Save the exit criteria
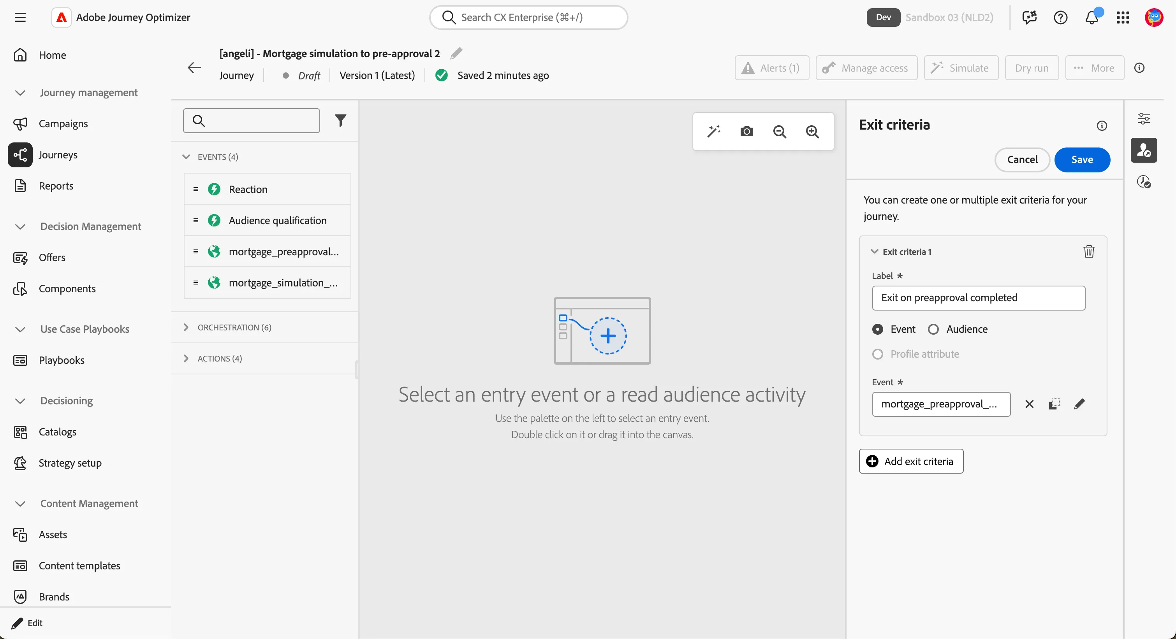Image resolution: width=1176 pixels, height=639 pixels. tap(1082, 160)
